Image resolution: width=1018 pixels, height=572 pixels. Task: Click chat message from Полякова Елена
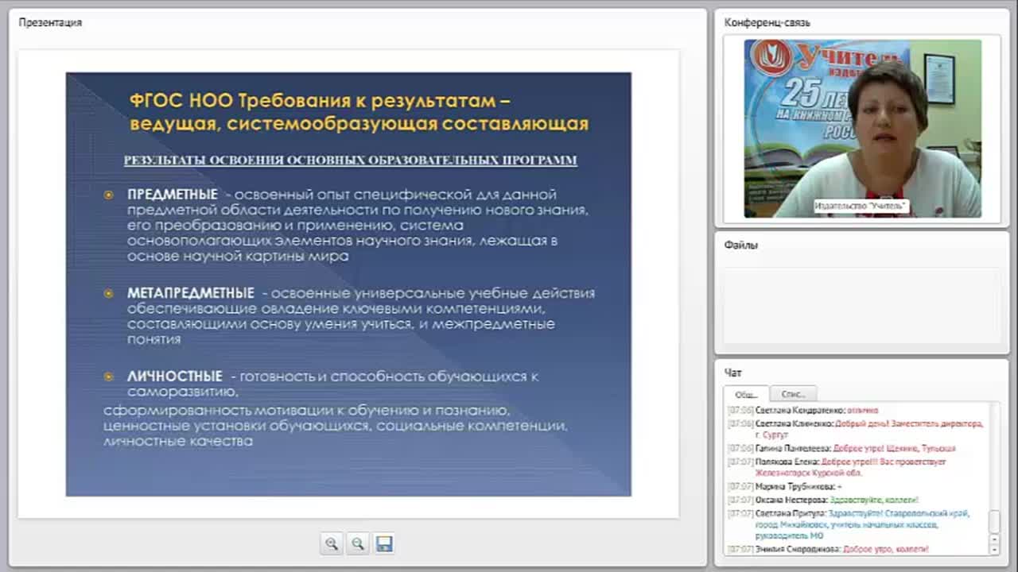pyautogui.click(x=837, y=467)
